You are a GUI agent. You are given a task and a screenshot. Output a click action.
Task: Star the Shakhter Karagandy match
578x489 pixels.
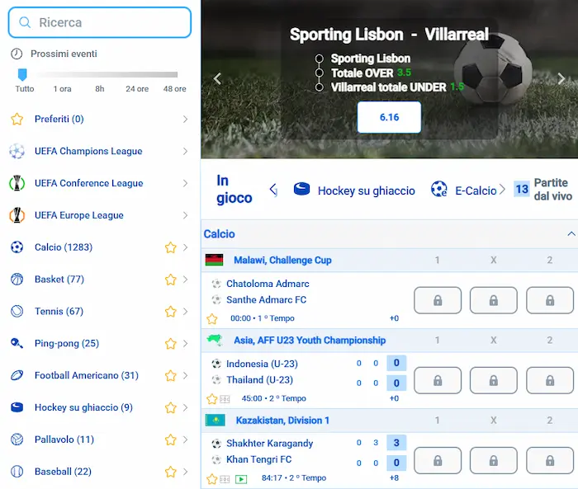point(212,478)
